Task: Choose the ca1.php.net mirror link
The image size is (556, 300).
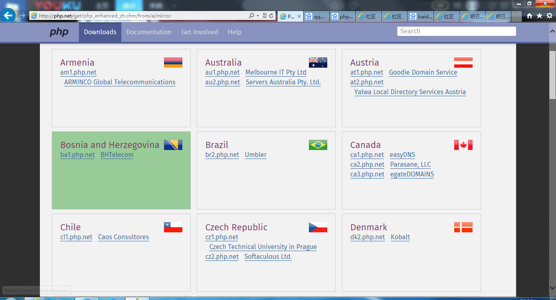Action: pos(367,155)
